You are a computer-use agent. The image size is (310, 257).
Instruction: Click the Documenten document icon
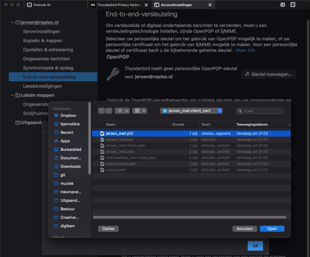click(56, 158)
